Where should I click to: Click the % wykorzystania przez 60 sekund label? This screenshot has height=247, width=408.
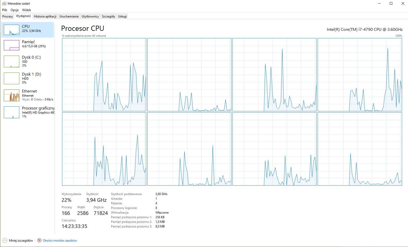(x=84, y=36)
